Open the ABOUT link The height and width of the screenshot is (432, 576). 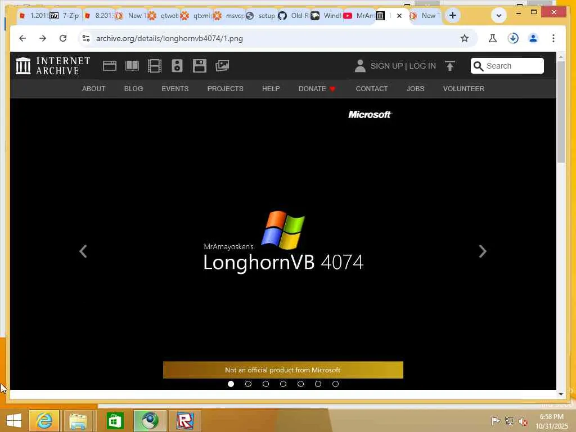tap(94, 88)
